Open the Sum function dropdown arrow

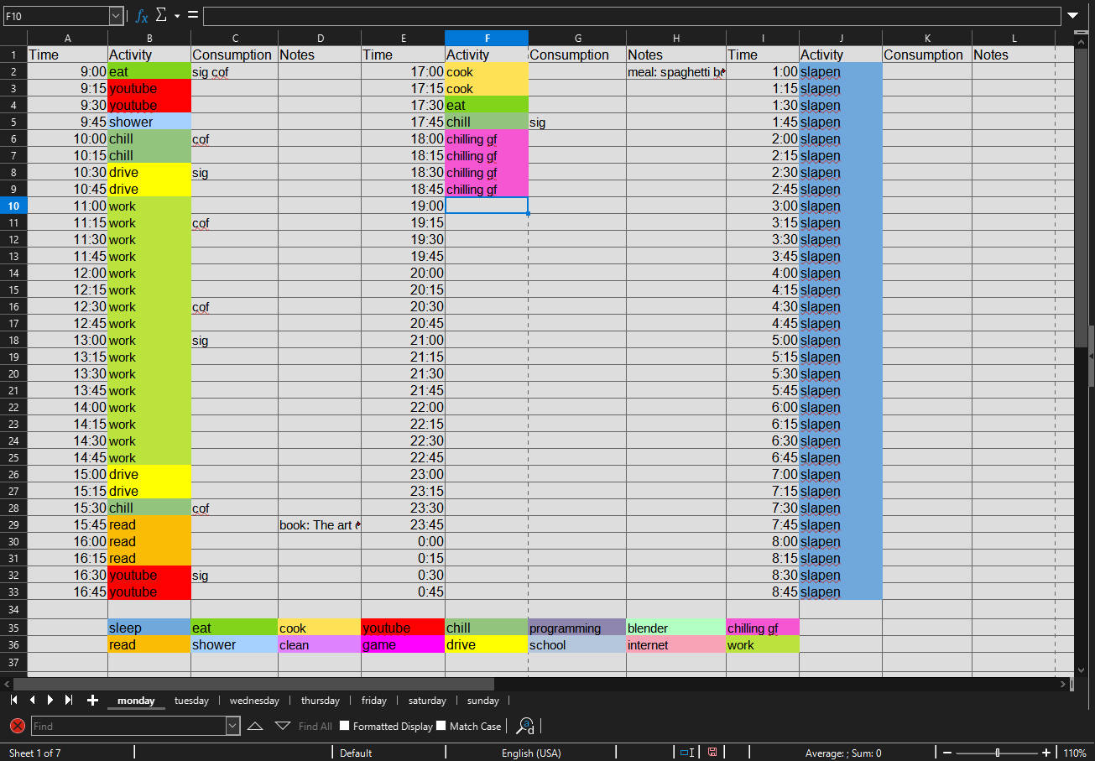(x=177, y=16)
